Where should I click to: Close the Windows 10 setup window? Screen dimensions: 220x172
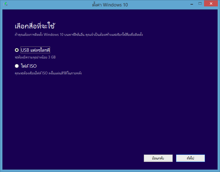211,4
